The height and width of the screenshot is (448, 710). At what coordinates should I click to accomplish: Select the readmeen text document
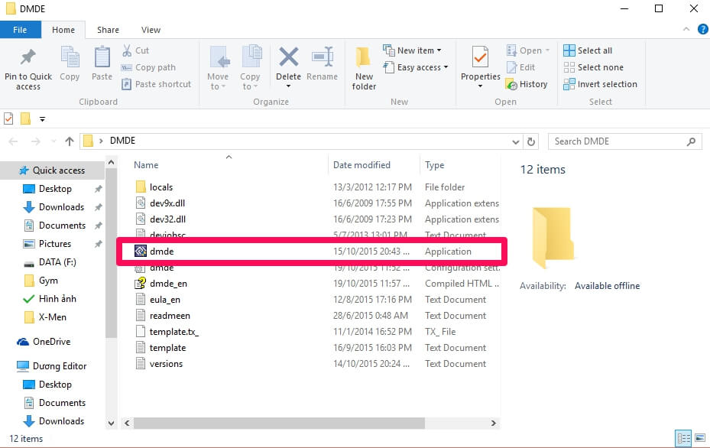(x=170, y=316)
